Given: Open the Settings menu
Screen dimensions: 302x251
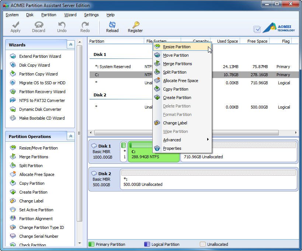Looking at the screenshot, I should [91, 15].
